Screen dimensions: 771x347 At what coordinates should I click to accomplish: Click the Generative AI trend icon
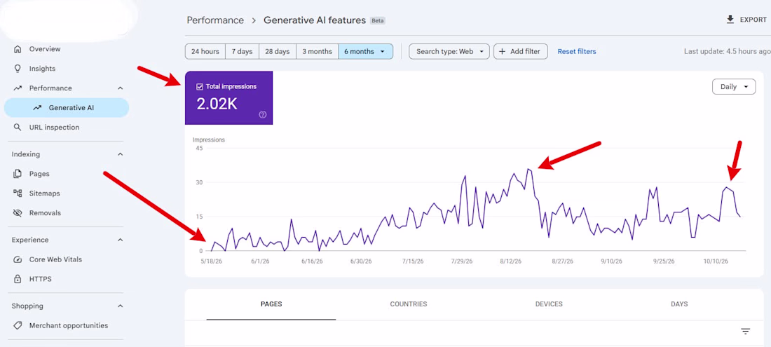37,108
